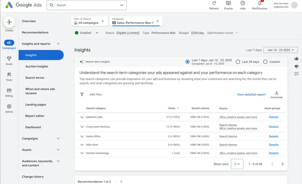Click the search magnifier icon

[x=52, y=5]
